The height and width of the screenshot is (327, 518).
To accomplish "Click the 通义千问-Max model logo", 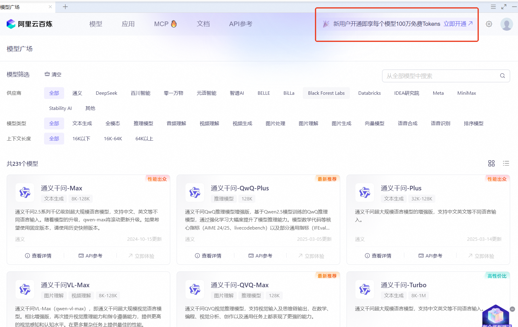I will pyautogui.click(x=25, y=192).
